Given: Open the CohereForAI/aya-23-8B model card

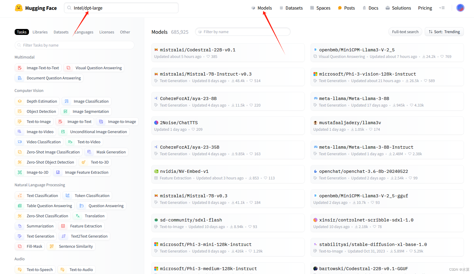Looking at the screenshot, I should [x=228, y=101].
